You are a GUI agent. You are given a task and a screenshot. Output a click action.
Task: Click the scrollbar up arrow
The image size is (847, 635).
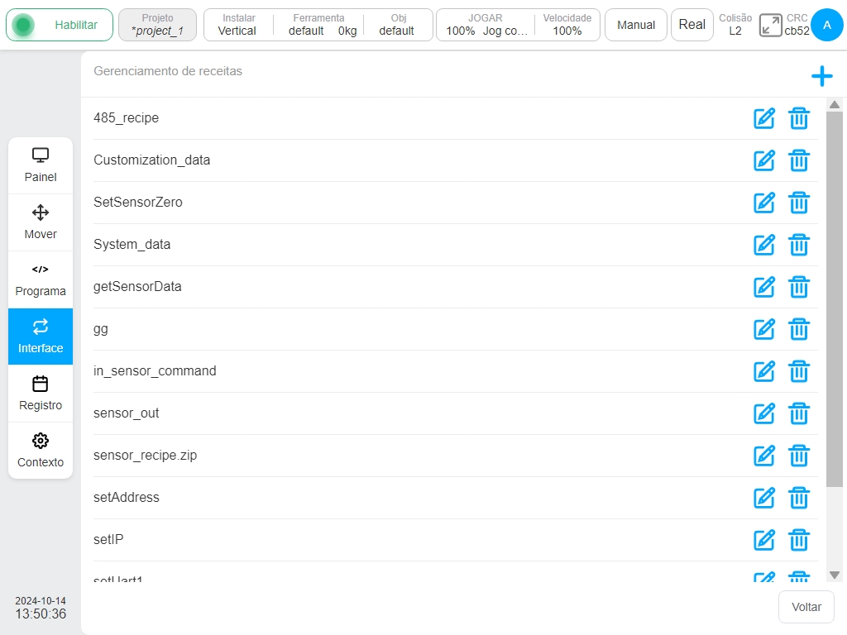834,105
